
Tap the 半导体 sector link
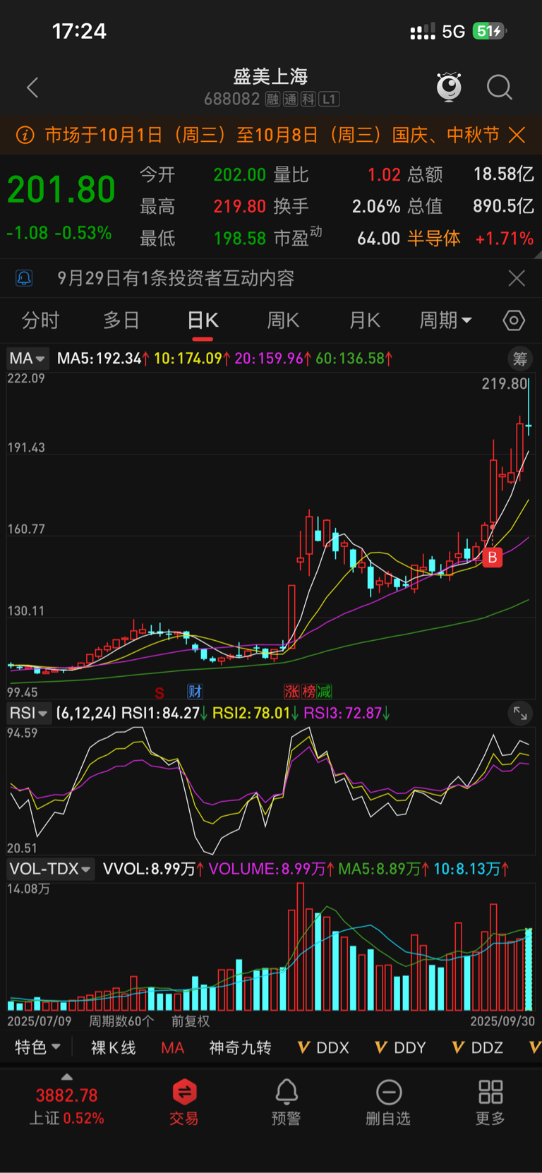[434, 239]
